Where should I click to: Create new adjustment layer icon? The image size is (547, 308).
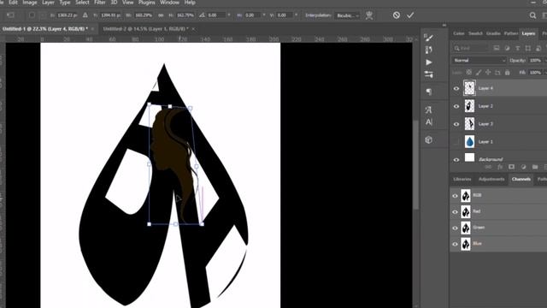pos(523,167)
